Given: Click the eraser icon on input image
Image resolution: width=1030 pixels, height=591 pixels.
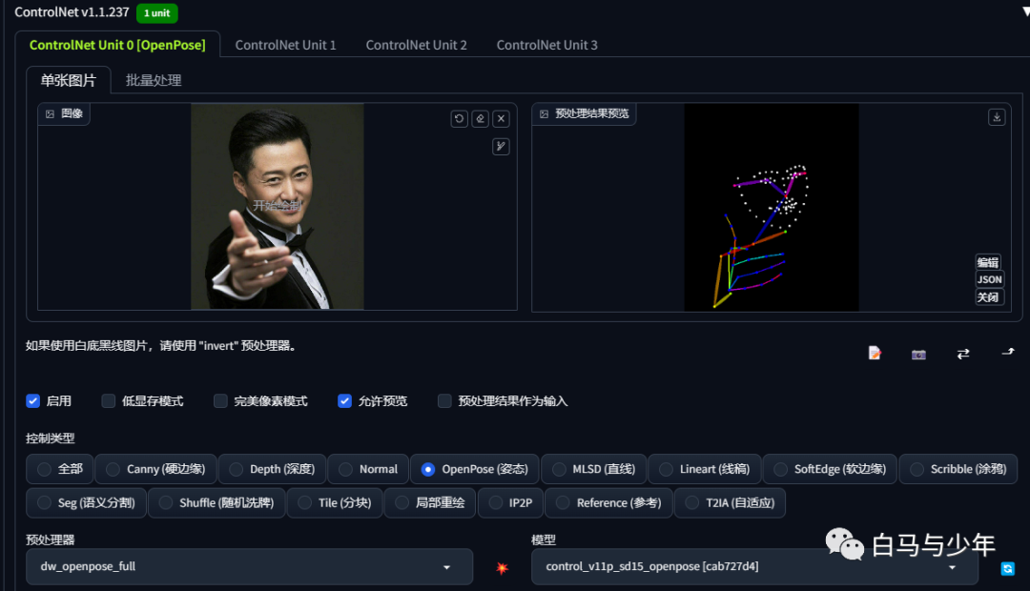Looking at the screenshot, I should pyautogui.click(x=480, y=119).
